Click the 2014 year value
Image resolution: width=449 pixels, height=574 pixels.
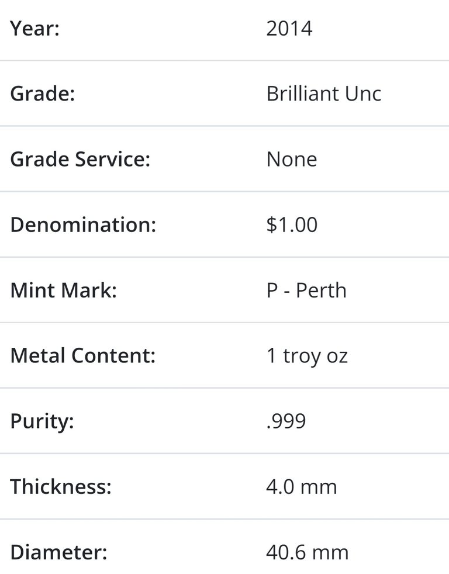coord(289,28)
